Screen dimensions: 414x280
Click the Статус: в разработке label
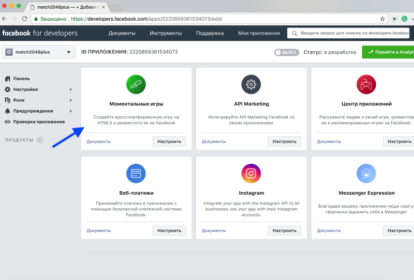[x=330, y=52]
